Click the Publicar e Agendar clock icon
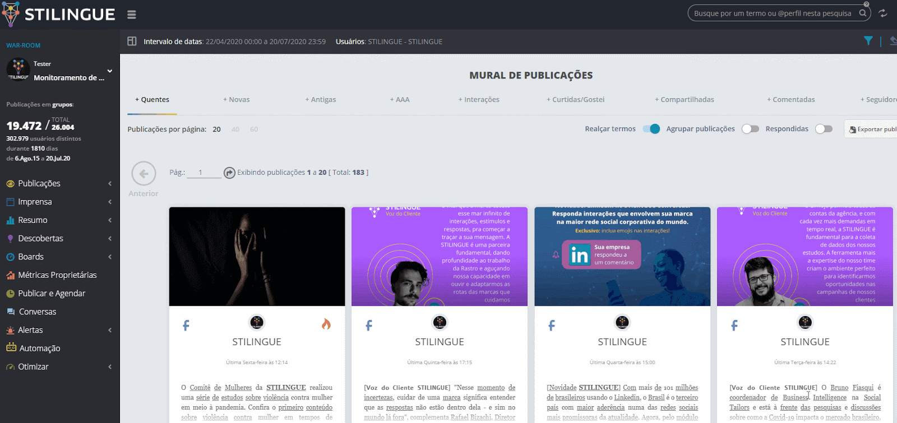The width and height of the screenshot is (897, 423). [10, 294]
